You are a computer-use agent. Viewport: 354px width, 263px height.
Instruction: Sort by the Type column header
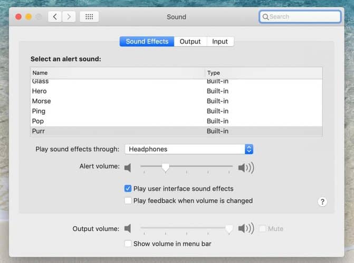[x=264, y=73]
